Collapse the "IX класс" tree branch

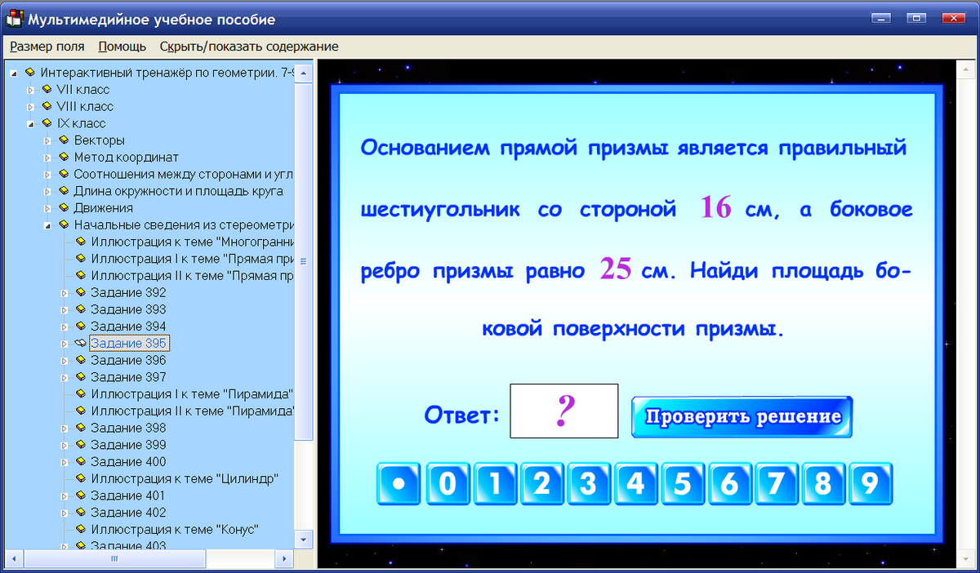point(29,122)
